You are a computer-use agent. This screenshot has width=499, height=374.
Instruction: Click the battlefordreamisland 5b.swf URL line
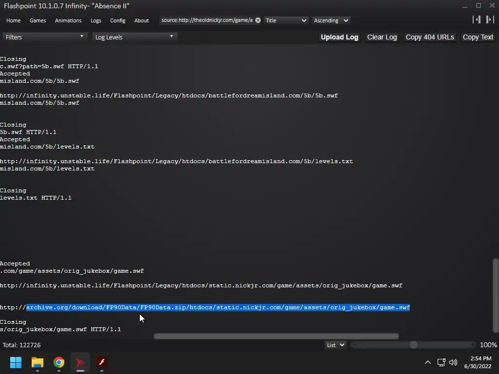pyautogui.click(x=169, y=95)
